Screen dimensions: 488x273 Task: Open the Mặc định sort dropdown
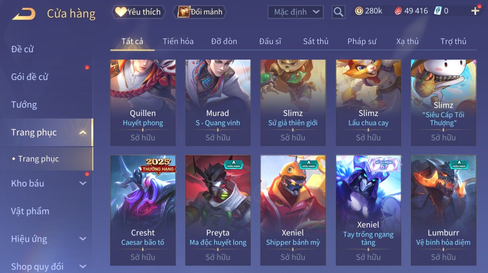[x=295, y=12]
